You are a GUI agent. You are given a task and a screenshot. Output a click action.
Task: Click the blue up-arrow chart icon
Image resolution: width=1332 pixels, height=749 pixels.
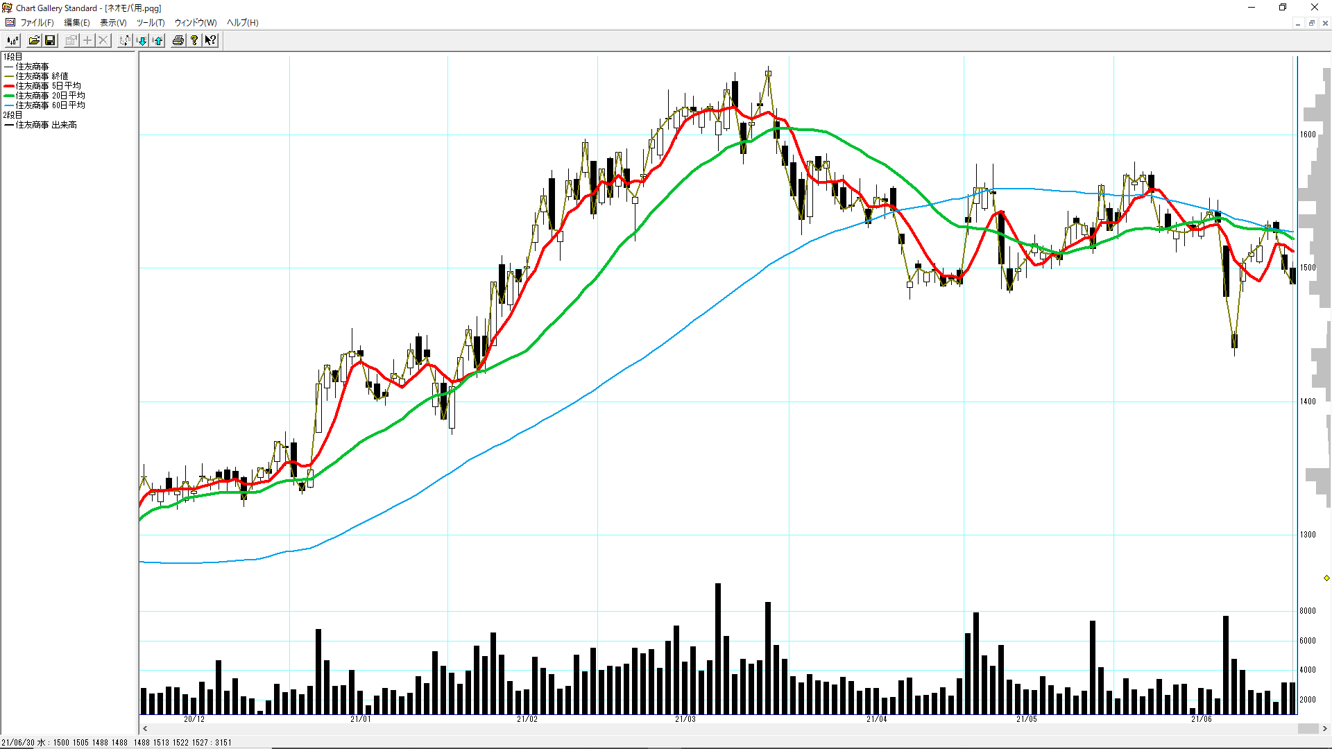tap(157, 40)
